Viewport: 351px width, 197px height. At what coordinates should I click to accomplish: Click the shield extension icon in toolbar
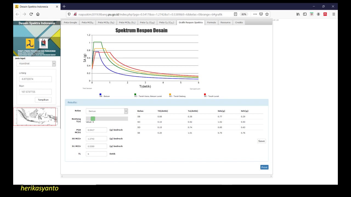click(x=312, y=14)
